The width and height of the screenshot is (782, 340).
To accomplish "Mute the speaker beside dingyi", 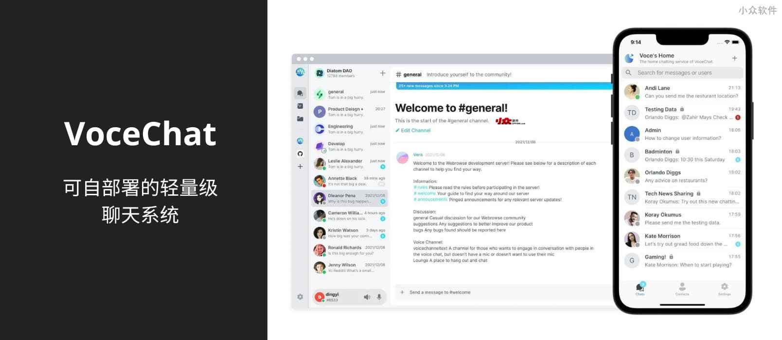I will [x=367, y=297].
